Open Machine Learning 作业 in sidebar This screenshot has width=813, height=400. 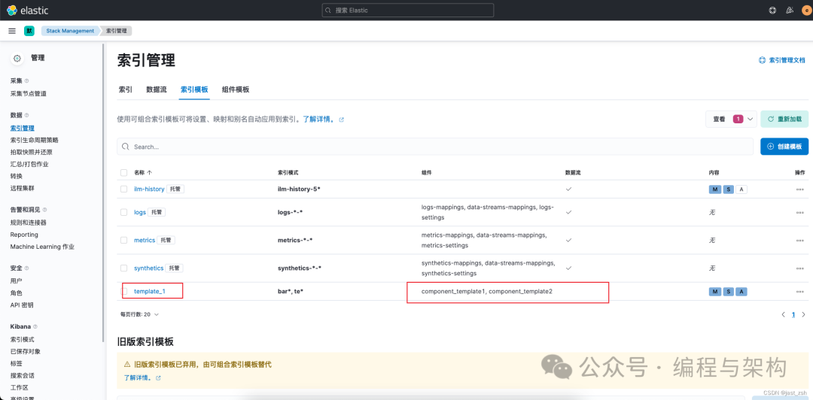point(42,247)
